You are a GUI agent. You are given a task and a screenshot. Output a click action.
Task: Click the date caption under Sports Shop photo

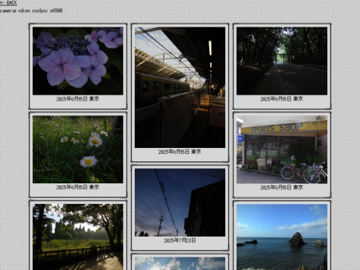coord(282,187)
